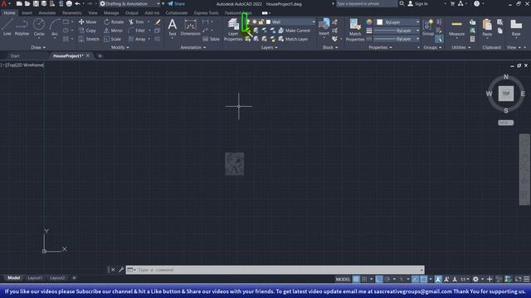Insert a Table

tap(212, 39)
